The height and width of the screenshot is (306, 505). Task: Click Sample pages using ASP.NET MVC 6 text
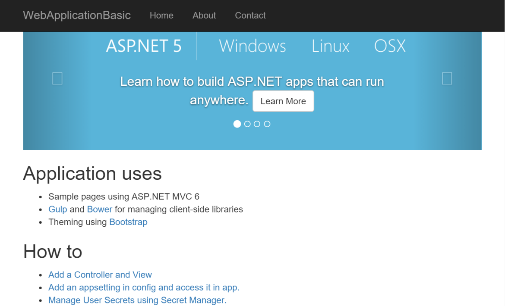[124, 197]
